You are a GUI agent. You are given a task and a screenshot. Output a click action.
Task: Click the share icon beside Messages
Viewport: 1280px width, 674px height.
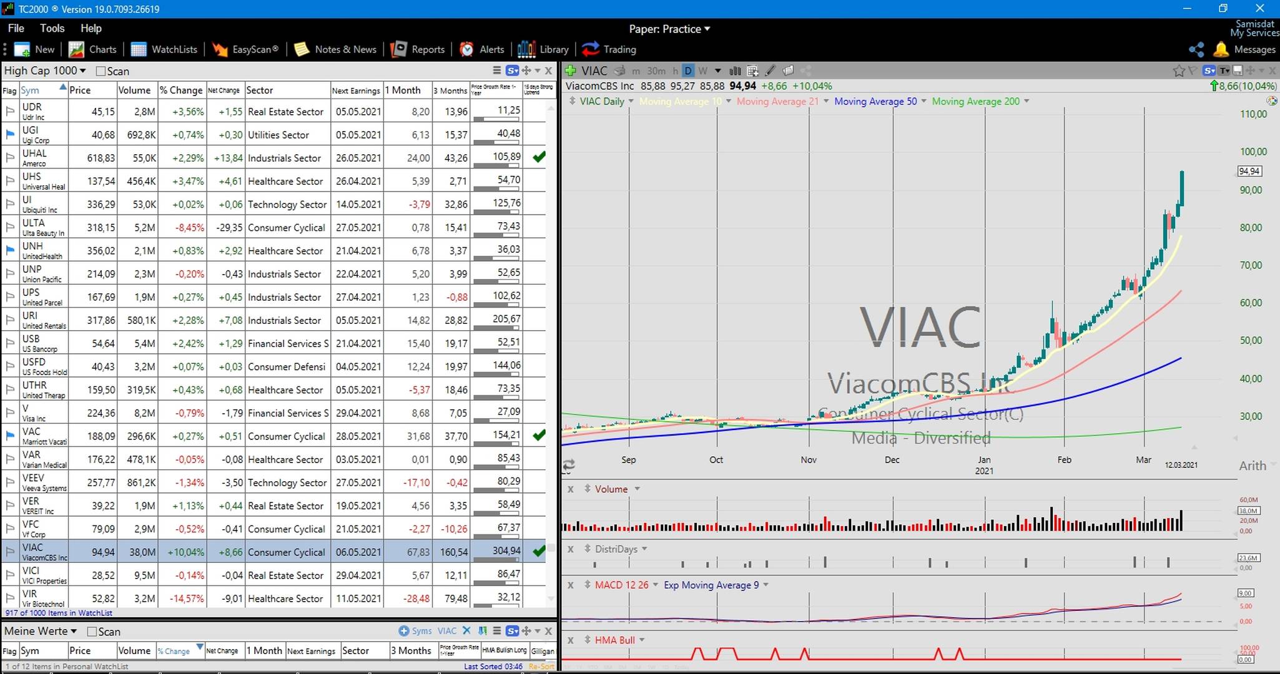tap(1196, 49)
